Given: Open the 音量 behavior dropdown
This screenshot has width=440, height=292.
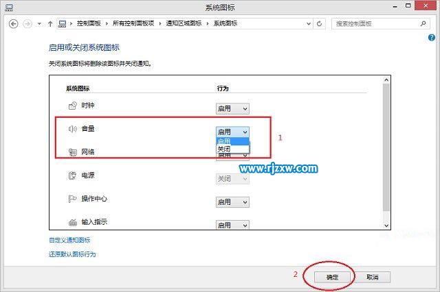Looking at the screenshot, I should point(232,132).
